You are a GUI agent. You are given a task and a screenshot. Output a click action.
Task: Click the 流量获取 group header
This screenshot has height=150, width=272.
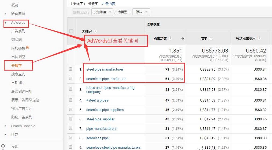[x=153, y=24]
